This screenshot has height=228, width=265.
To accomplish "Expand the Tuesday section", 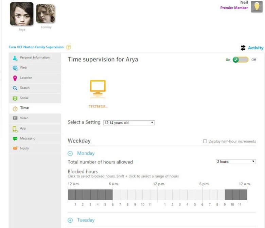I will (x=70, y=220).
